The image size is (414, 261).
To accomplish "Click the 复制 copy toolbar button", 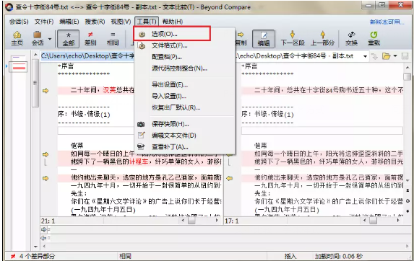I will click(x=241, y=38).
